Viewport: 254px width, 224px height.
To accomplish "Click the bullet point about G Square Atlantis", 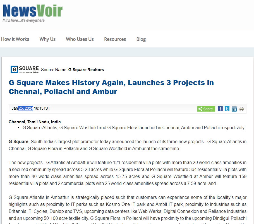I will tap(133, 127).
